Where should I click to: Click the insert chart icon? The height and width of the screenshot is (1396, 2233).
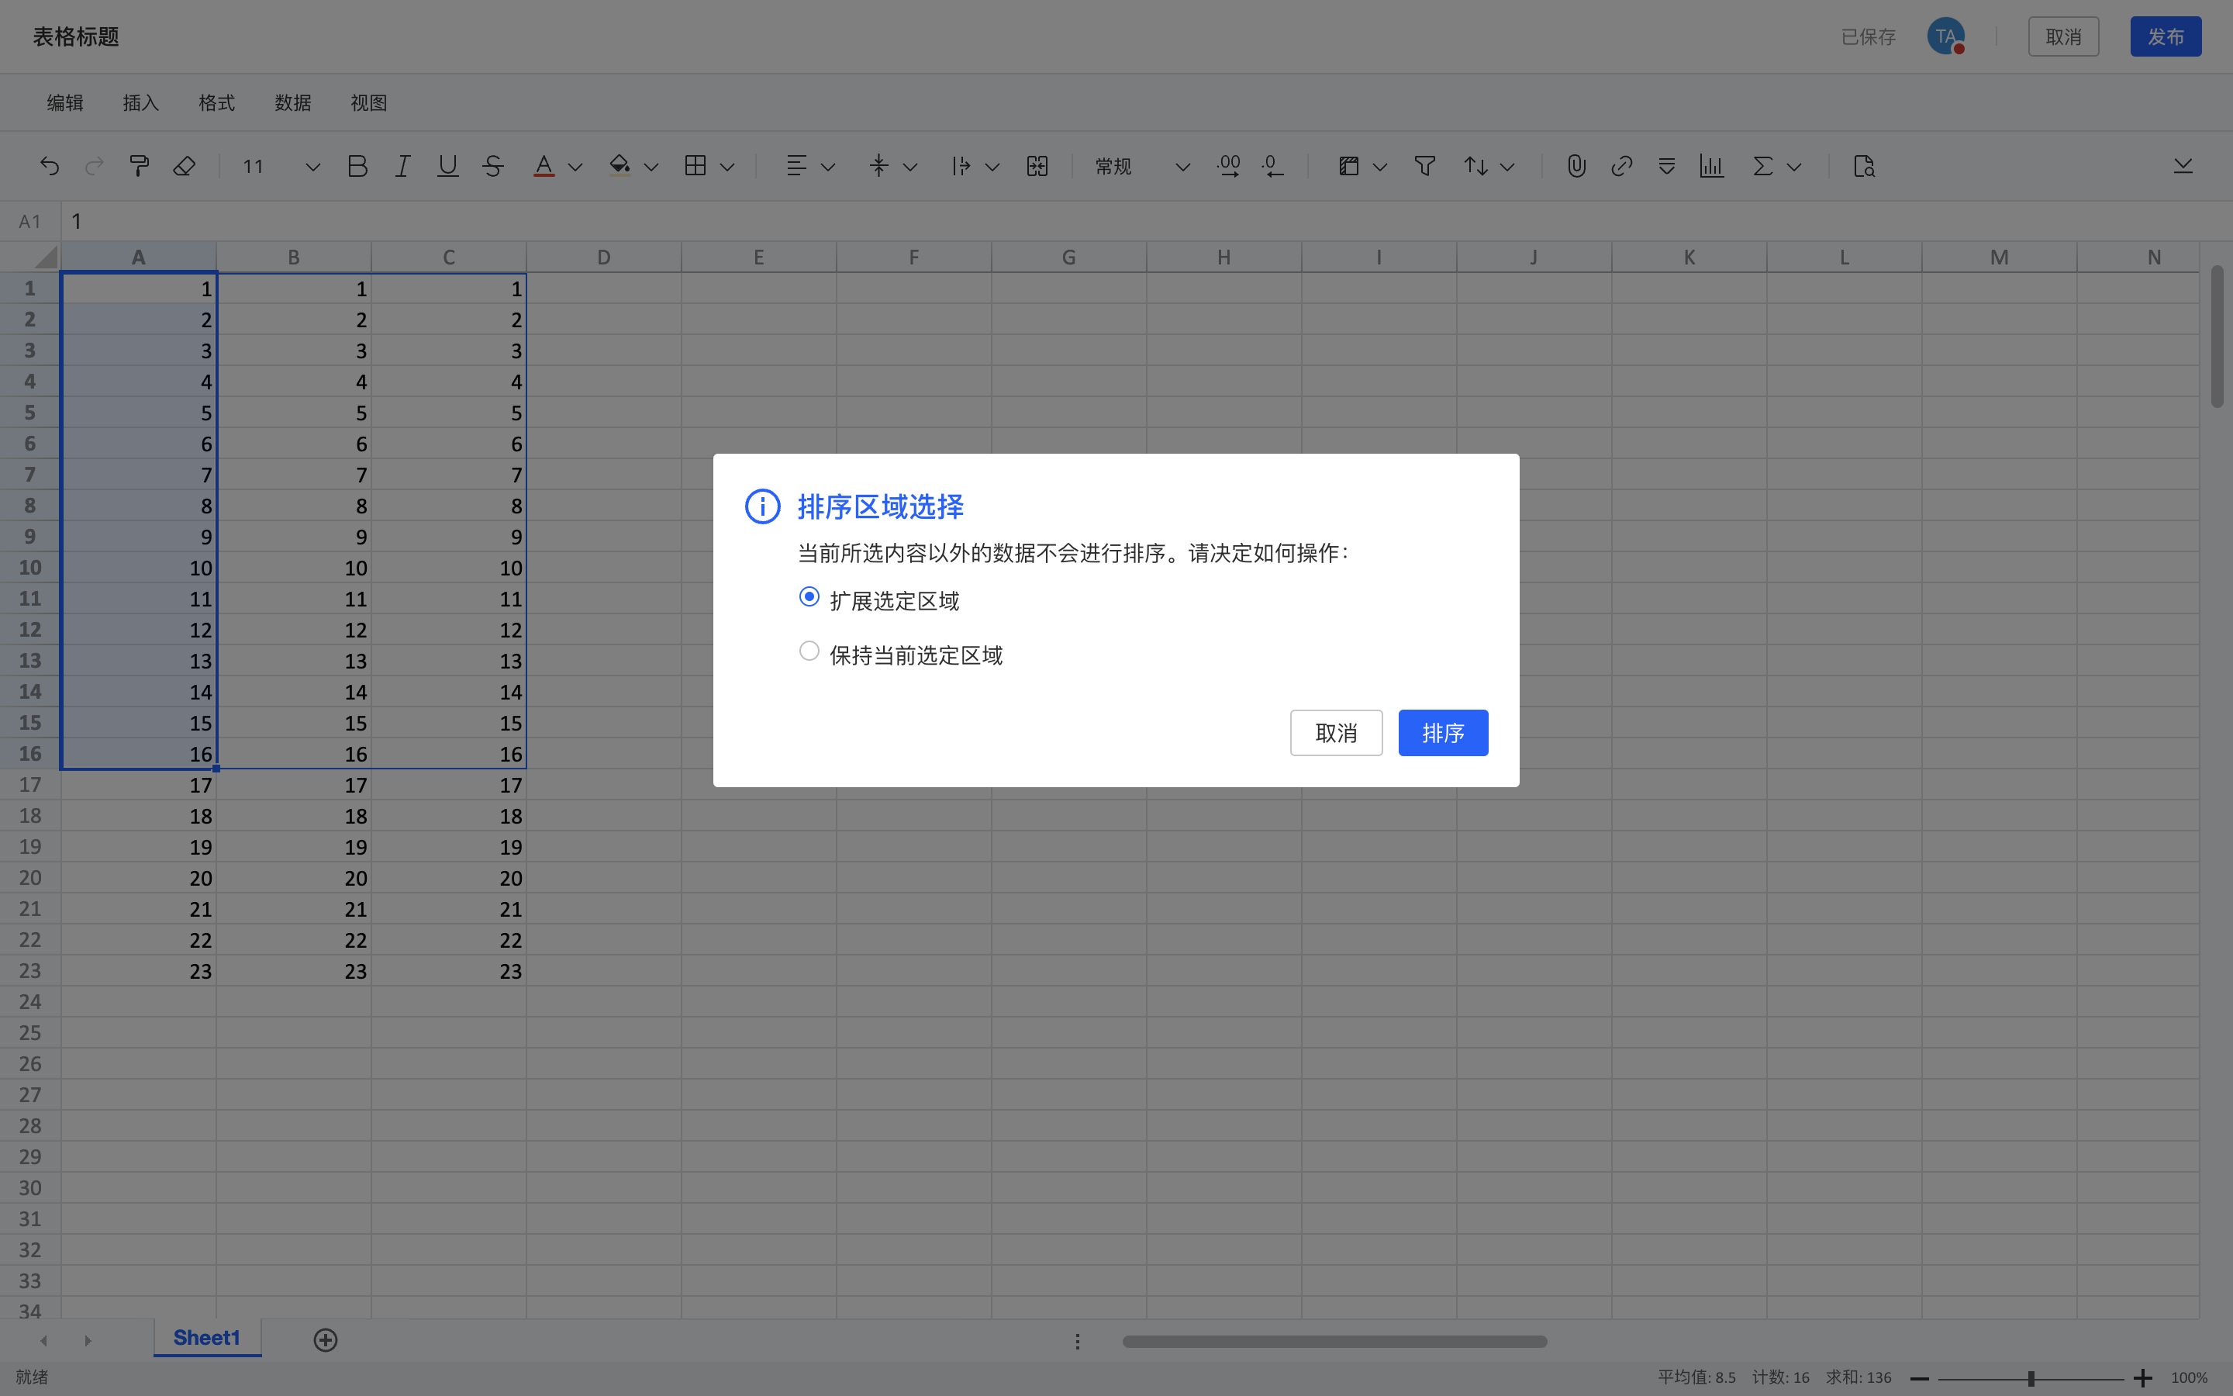(x=1712, y=166)
